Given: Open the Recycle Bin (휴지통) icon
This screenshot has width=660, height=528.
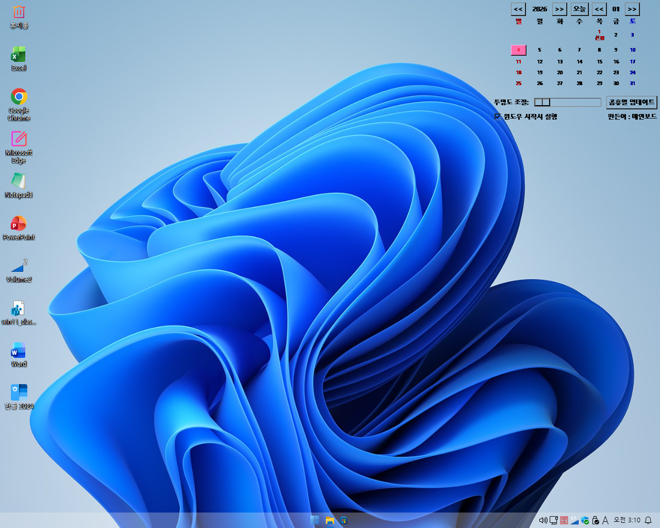Looking at the screenshot, I should pyautogui.click(x=19, y=17).
